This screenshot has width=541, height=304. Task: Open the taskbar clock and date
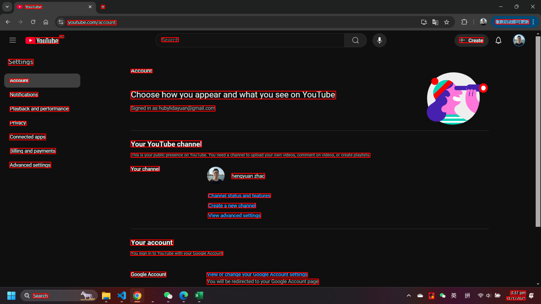point(516,295)
